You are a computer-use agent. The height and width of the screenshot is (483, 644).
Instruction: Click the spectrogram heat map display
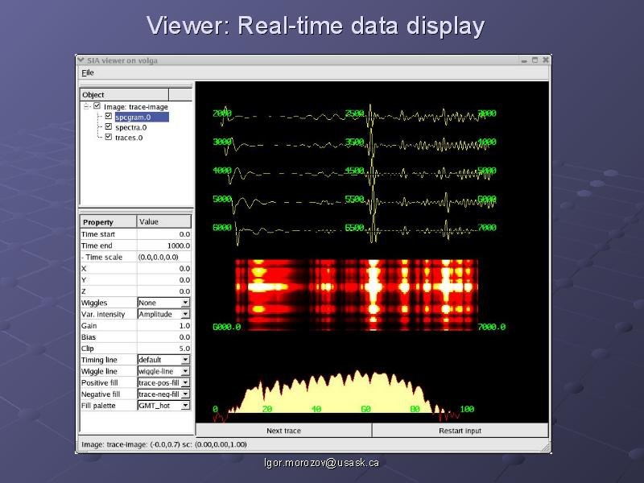click(356, 290)
